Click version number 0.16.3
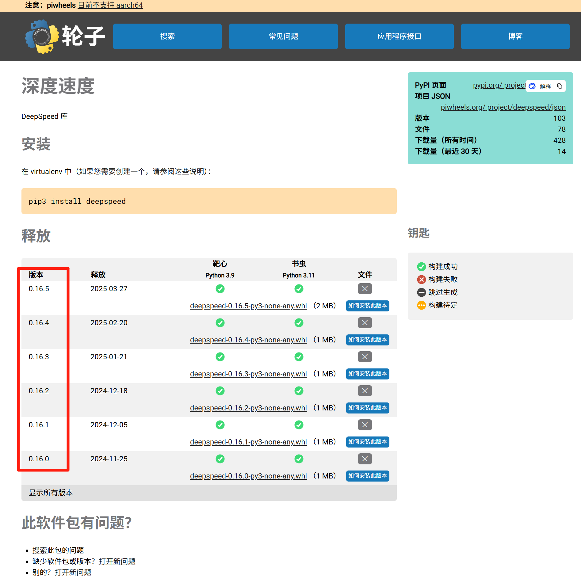Image resolution: width=581 pixels, height=583 pixels. pos(39,357)
